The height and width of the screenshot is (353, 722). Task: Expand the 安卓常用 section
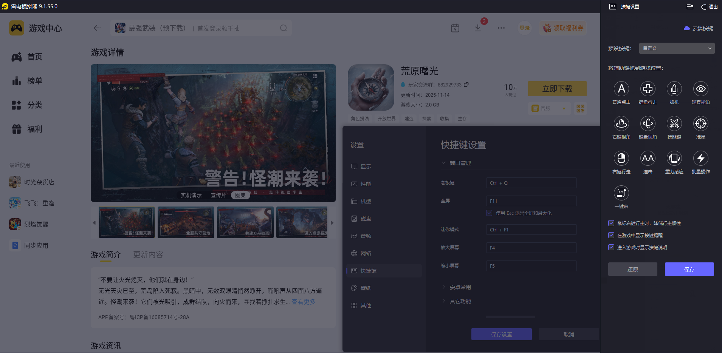click(x=460, y=287)
